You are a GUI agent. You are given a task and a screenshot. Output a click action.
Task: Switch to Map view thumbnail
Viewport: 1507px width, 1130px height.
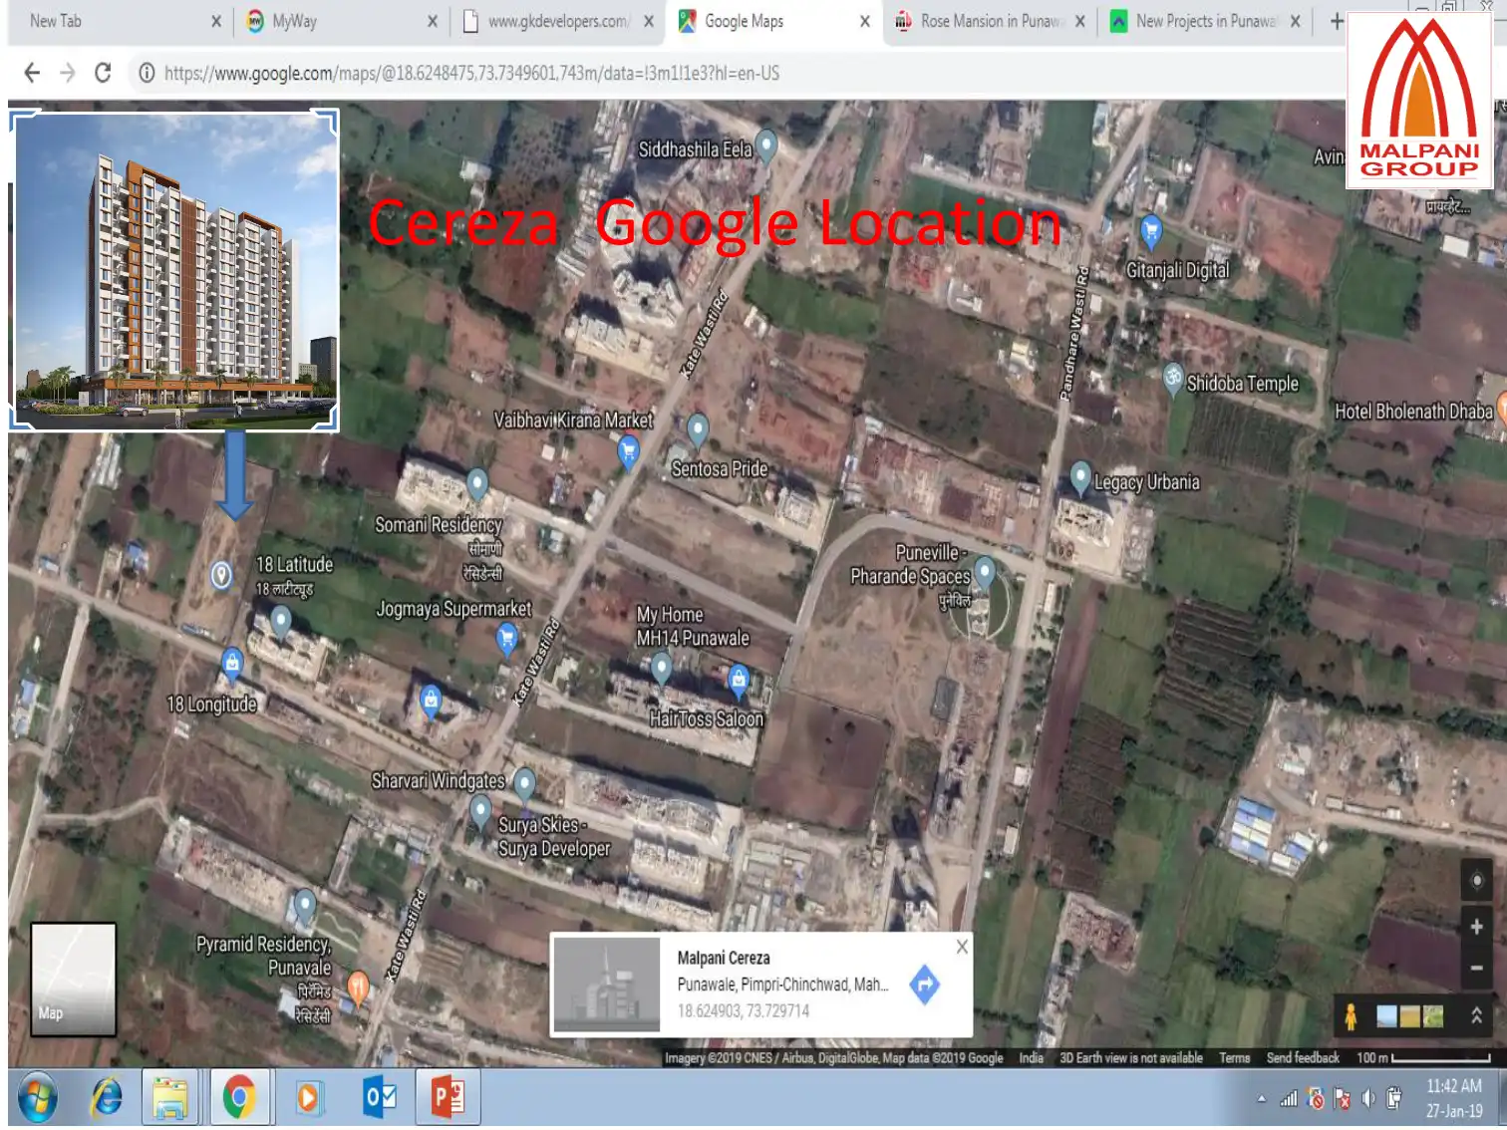pyautogui.click(x=73, y=979)
